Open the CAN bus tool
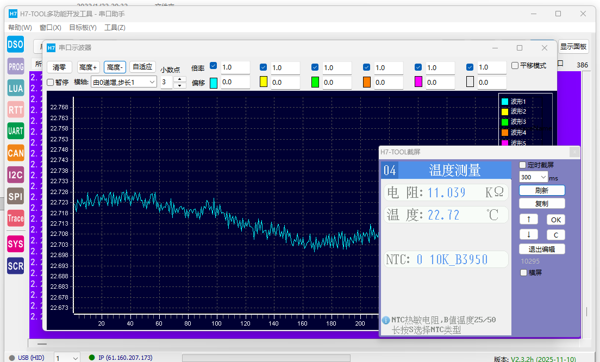 (x=16, y=153)
